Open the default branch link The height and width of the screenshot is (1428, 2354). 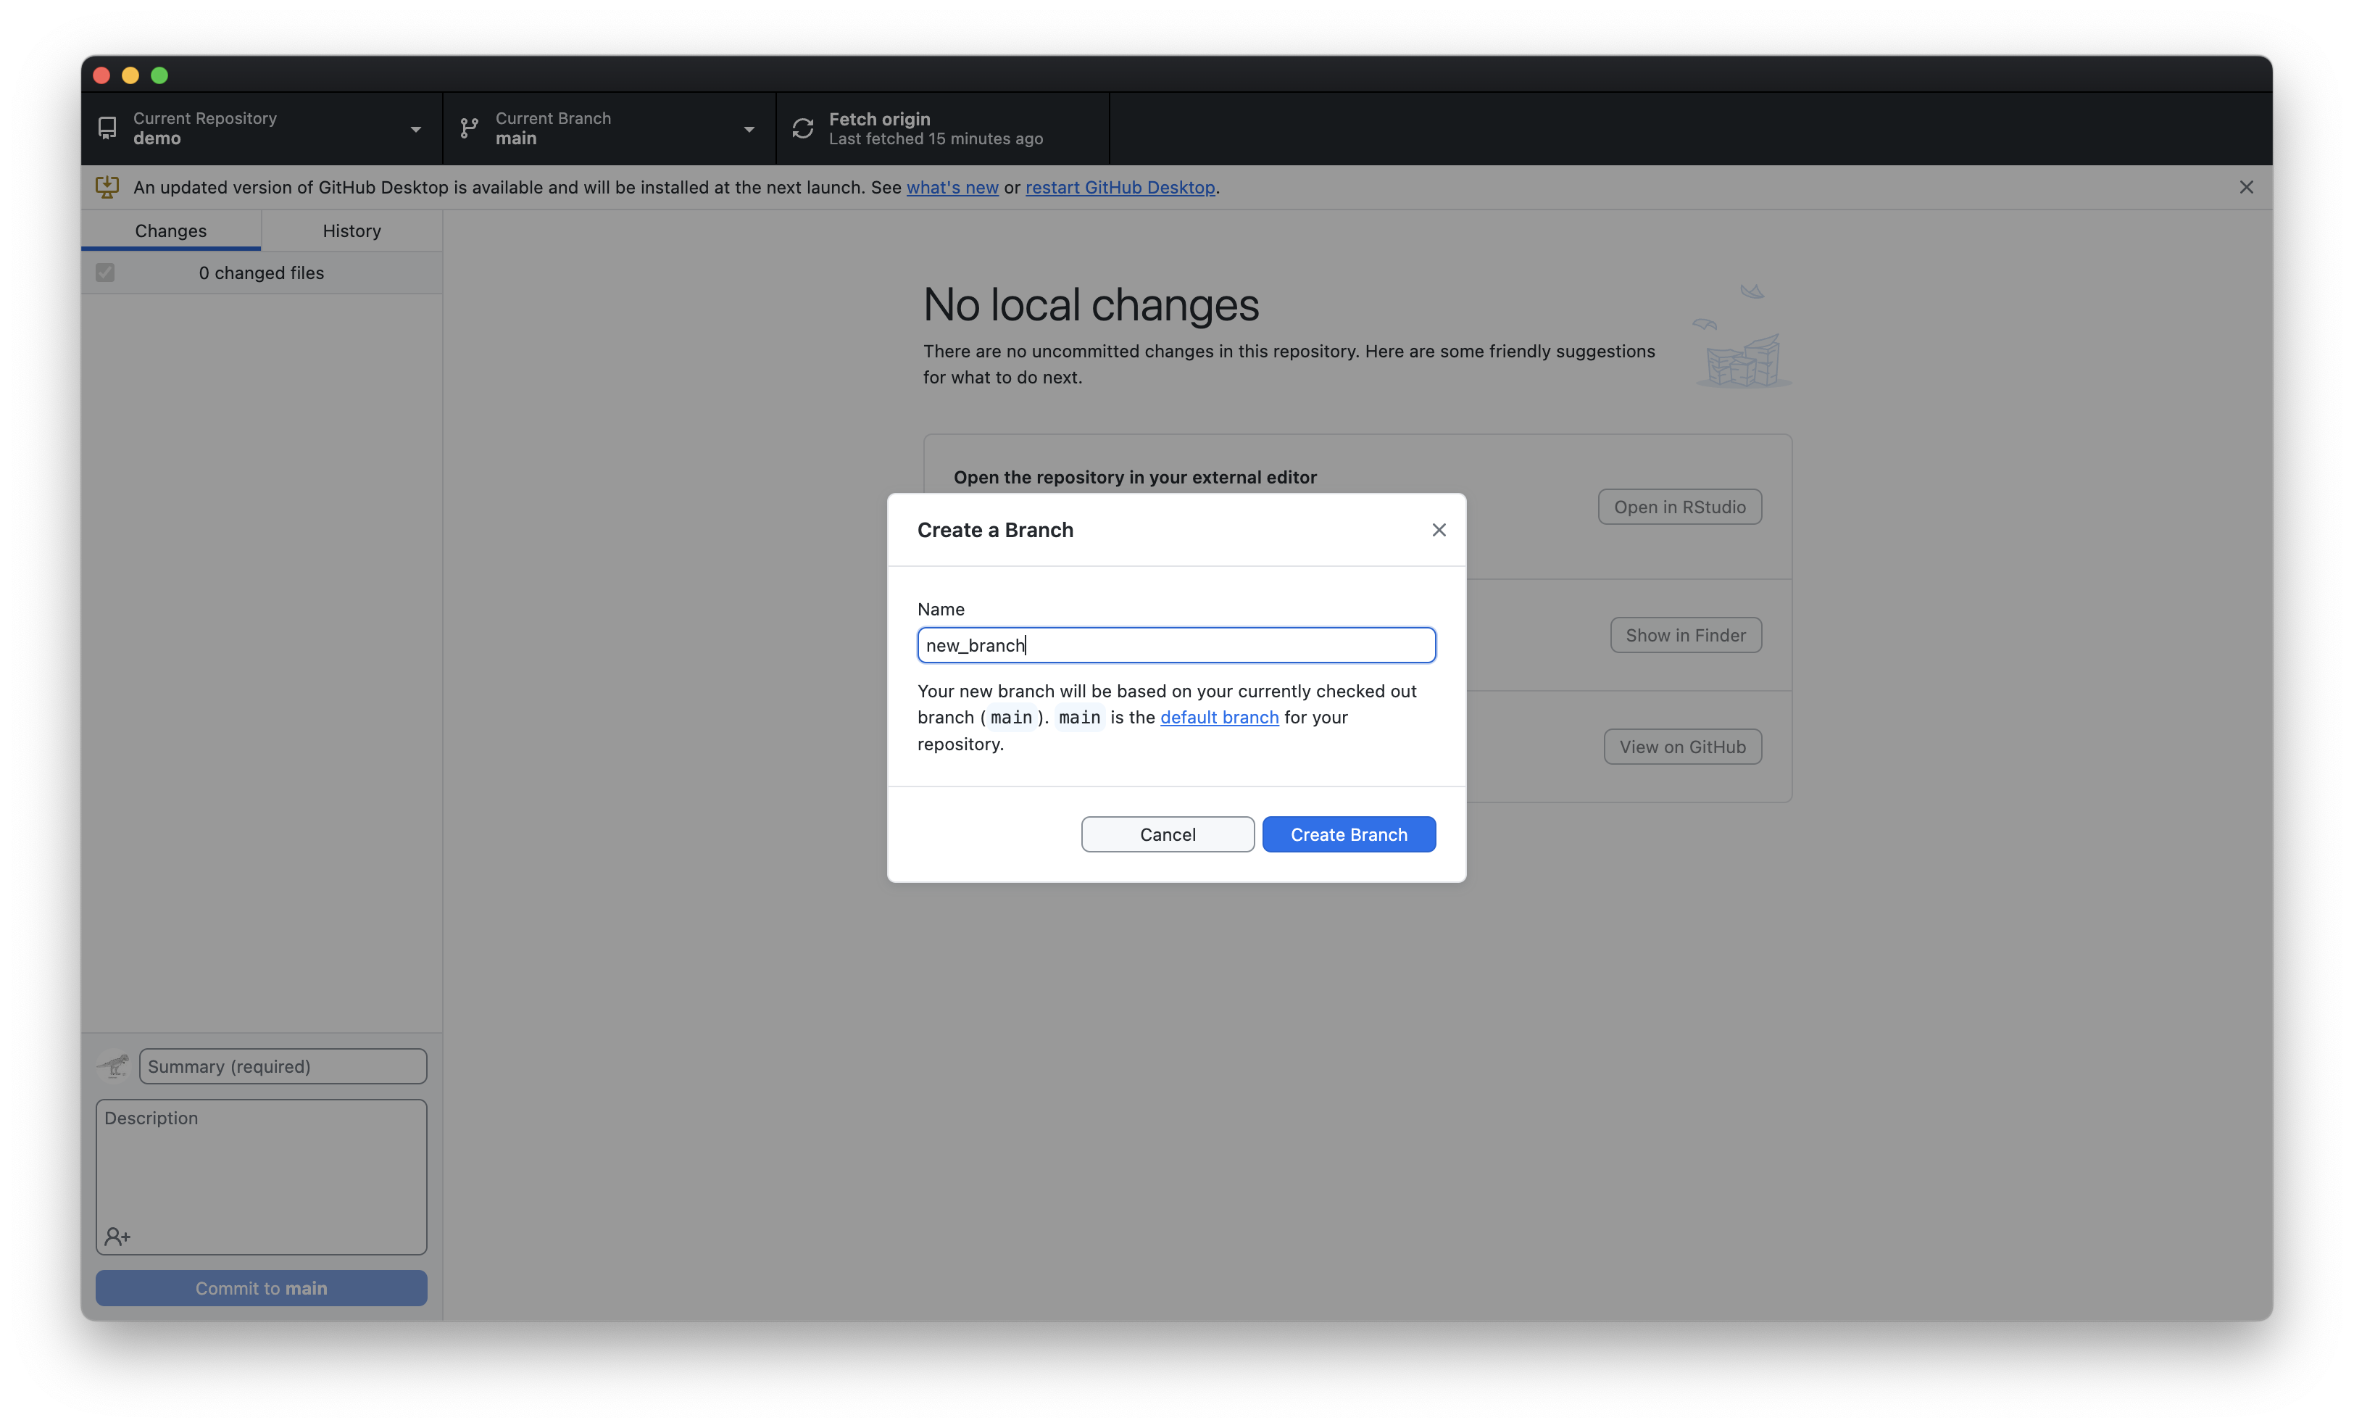tap(1219, 717)
